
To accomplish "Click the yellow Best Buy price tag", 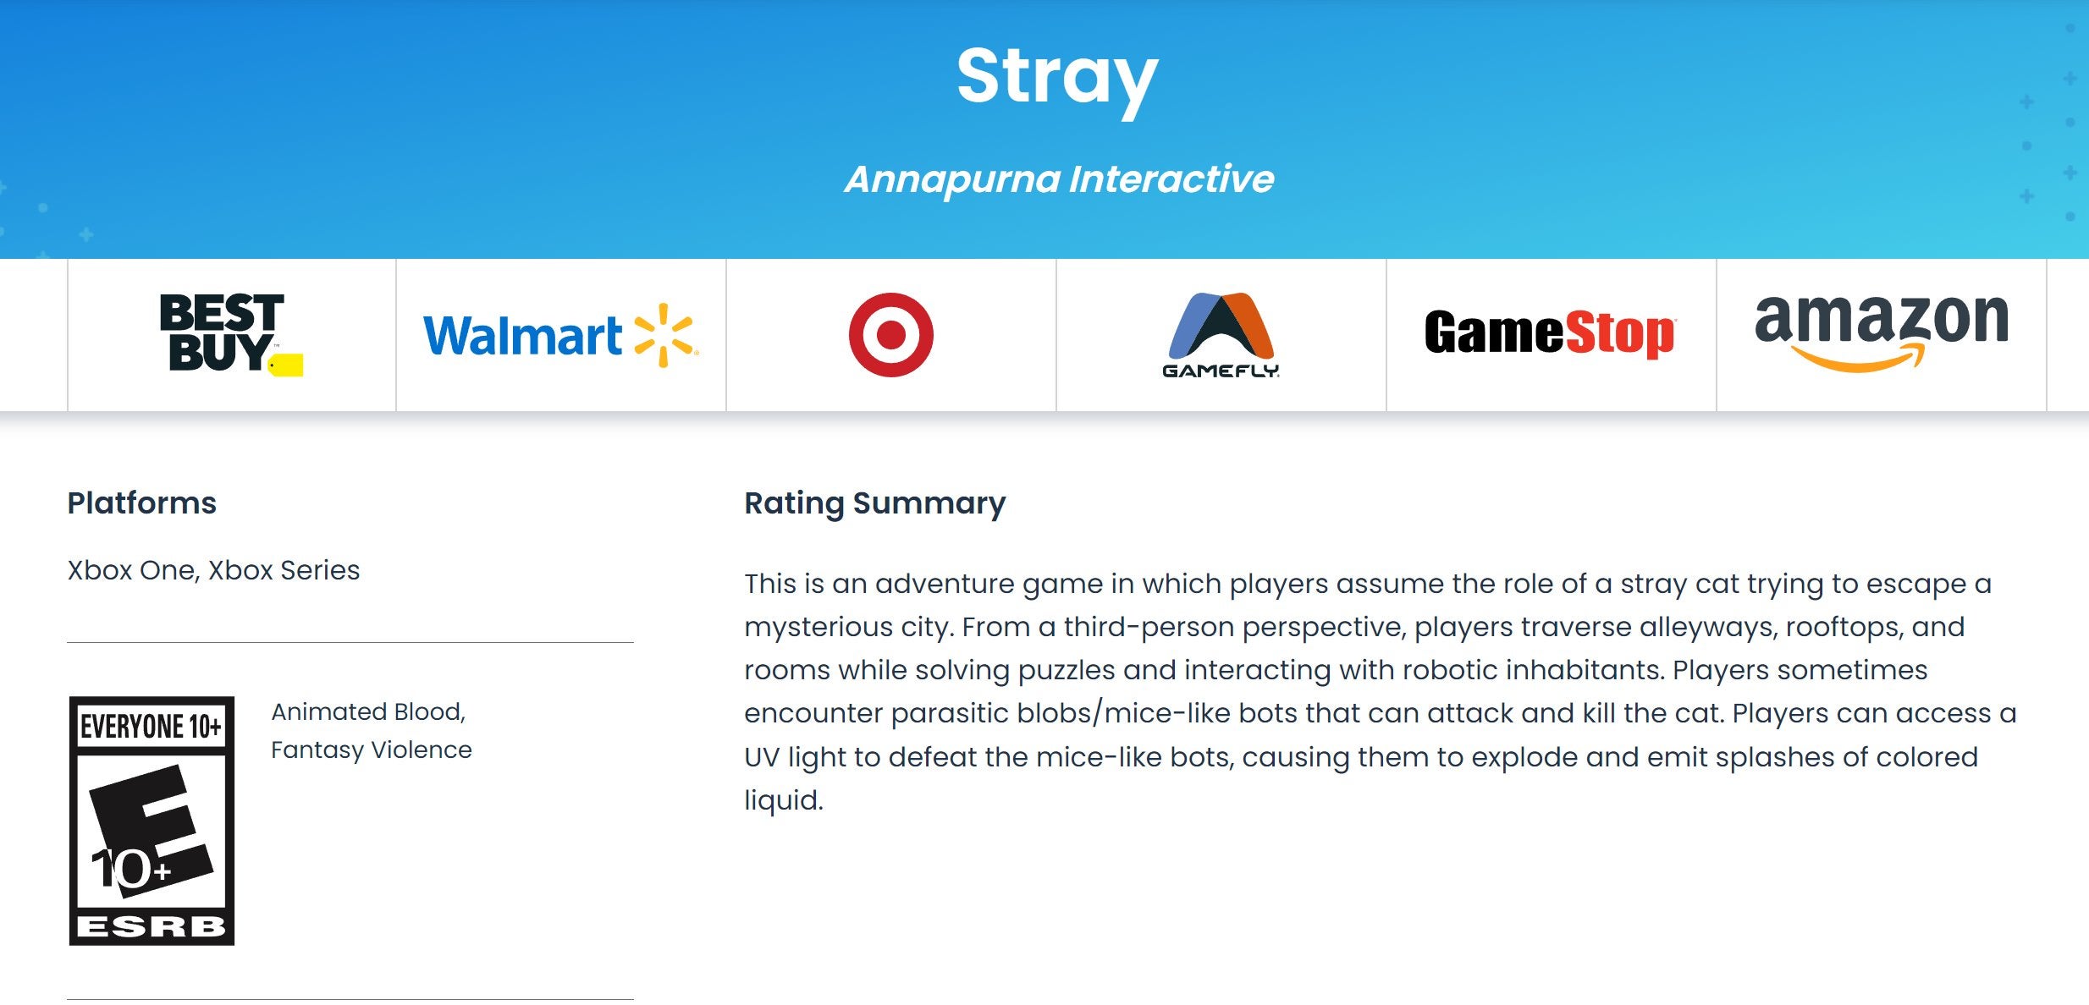I will [x=286, y=365].
